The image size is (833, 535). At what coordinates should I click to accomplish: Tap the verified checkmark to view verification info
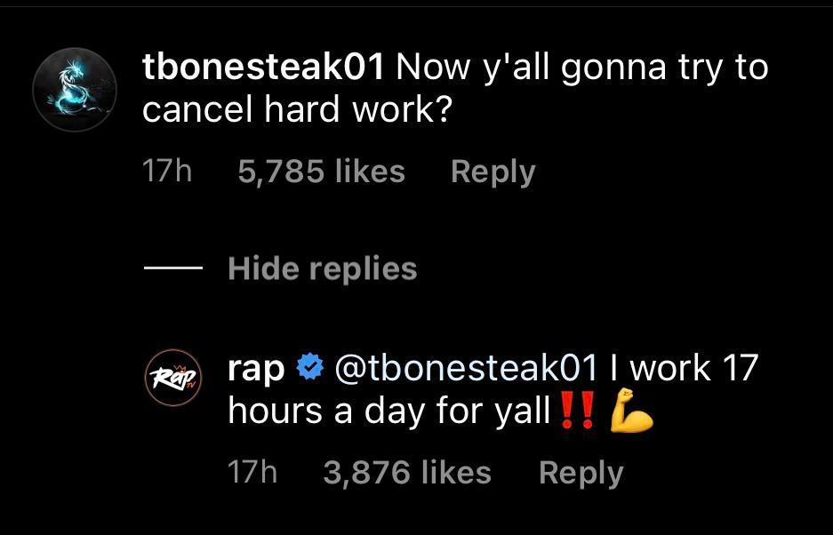click(x=307, y=364)
